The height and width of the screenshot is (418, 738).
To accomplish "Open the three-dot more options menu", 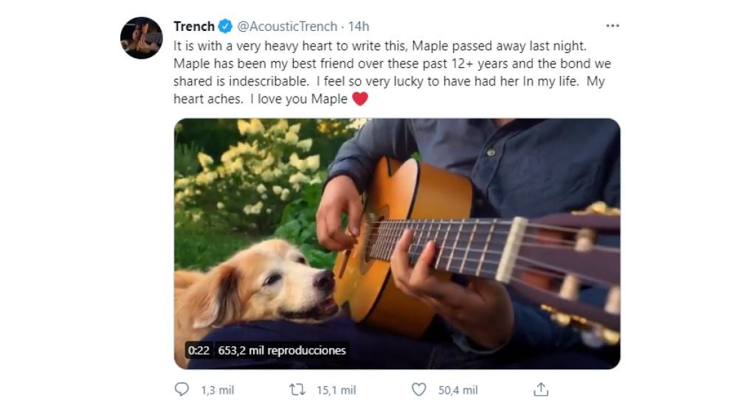I will [612, 26].
